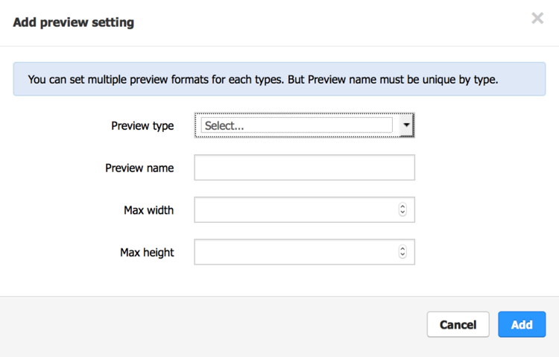Click the Select... text in Preview type

click(x=224, y=125)
